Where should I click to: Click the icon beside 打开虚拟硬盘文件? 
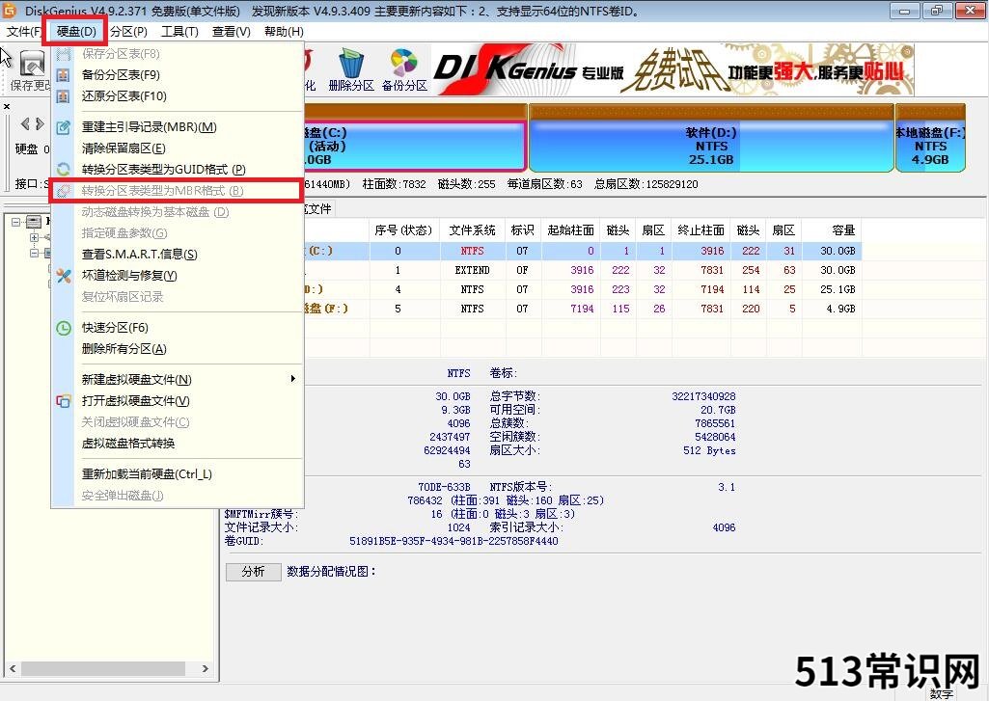pos(63,401)
